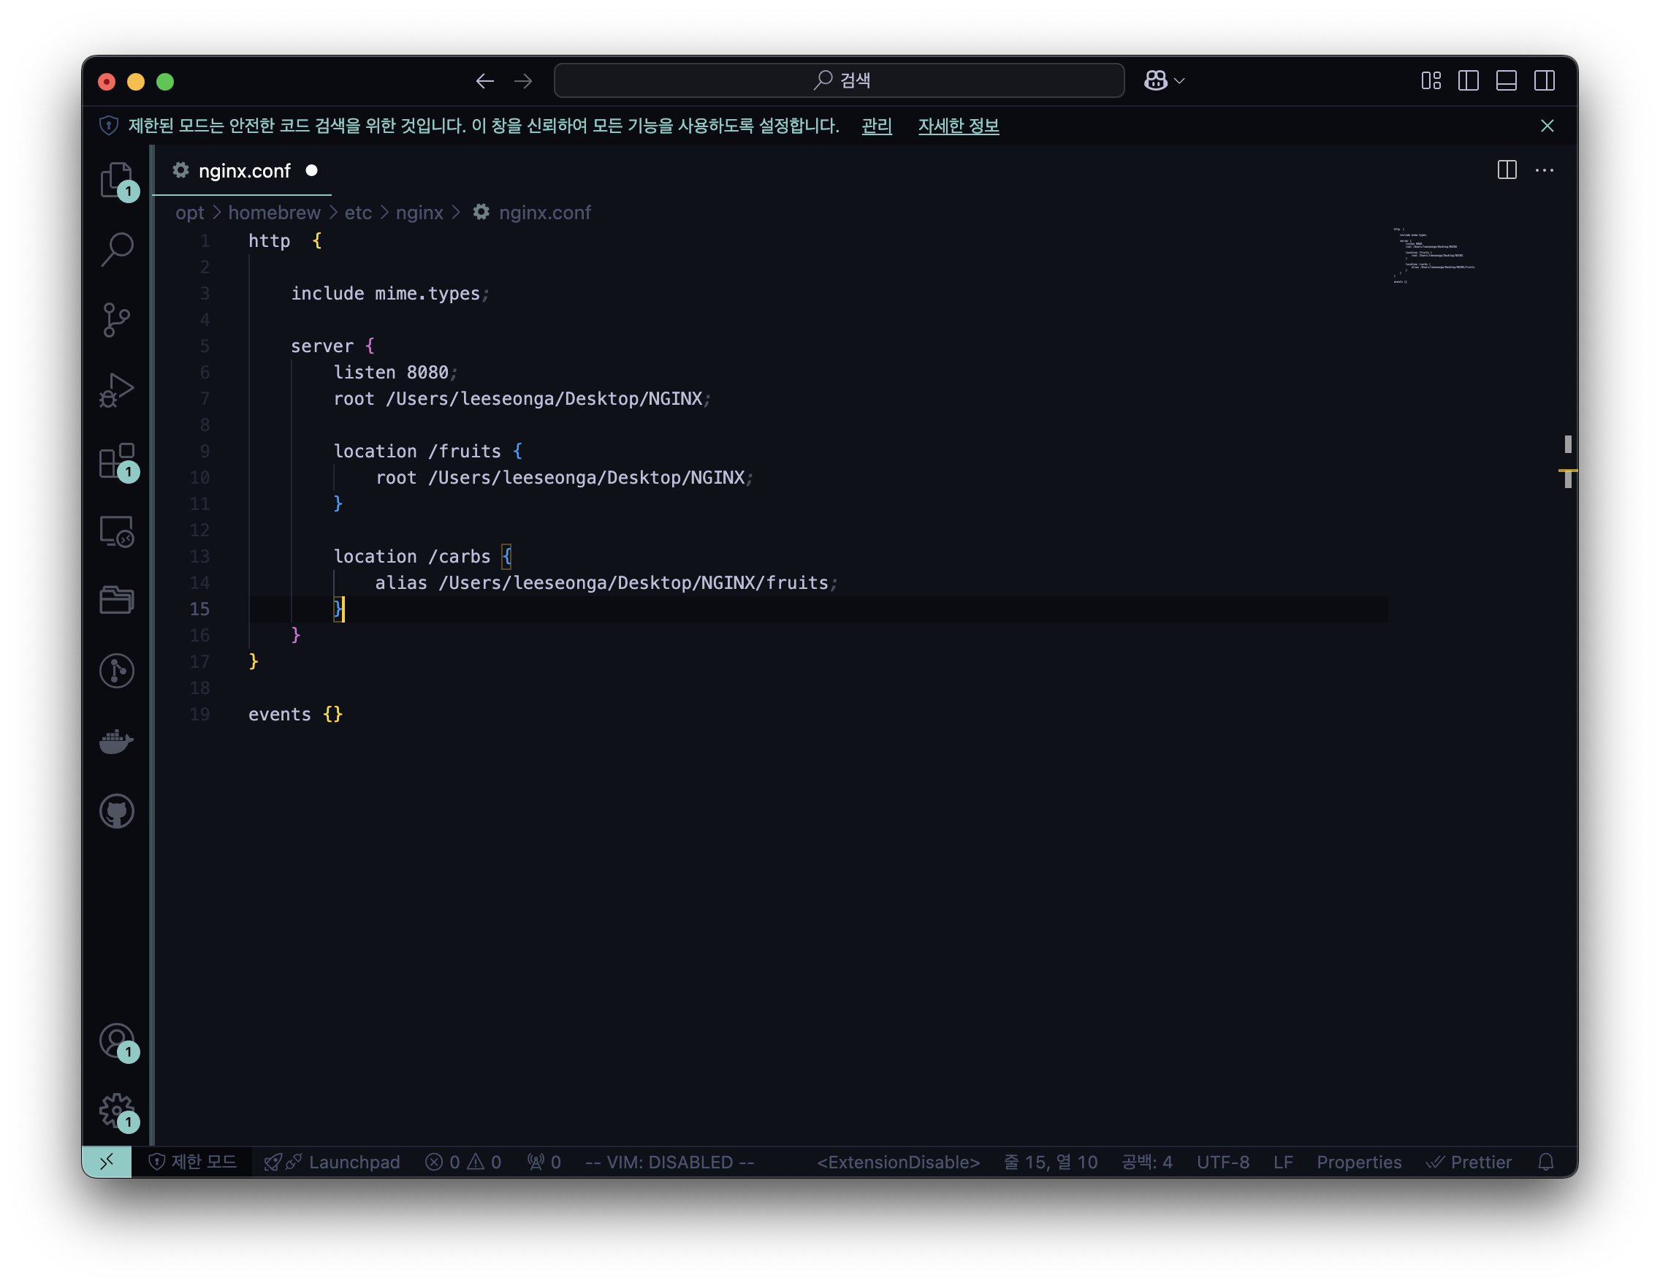Image resolution: width=1660 pixels, height=1286 pixels.
Task: Open the editor More Actions ellipsis menu
Action: pos(1544,170)
